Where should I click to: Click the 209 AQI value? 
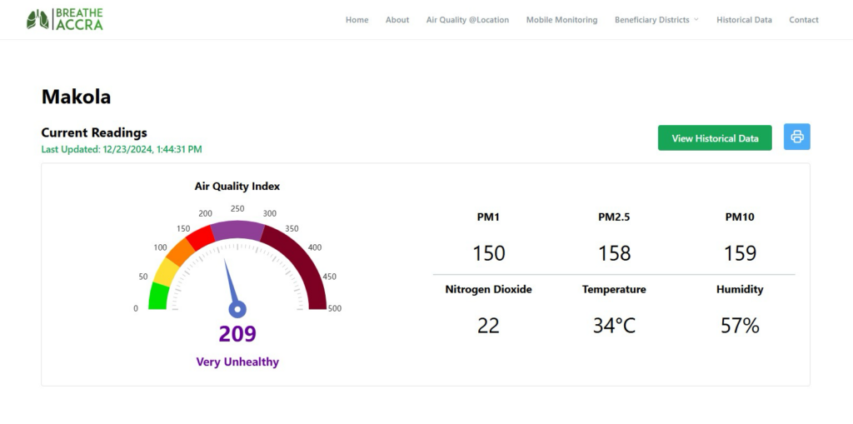click(x=237, y=334)
